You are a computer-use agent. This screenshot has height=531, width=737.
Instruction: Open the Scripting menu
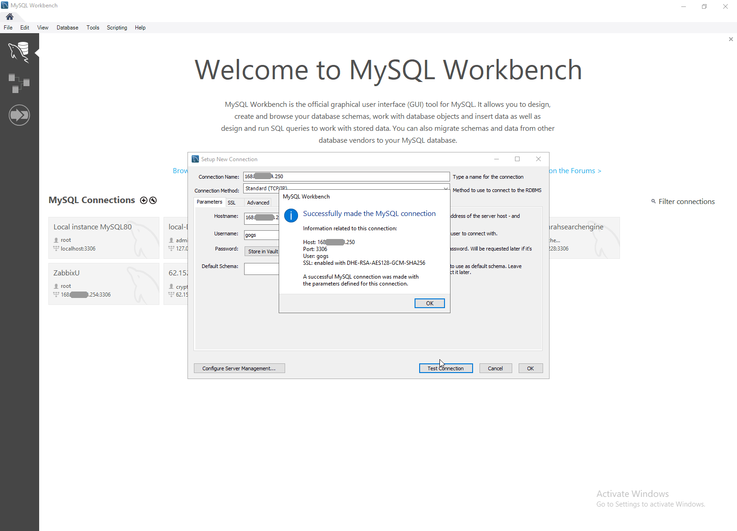tap(117, 28)
